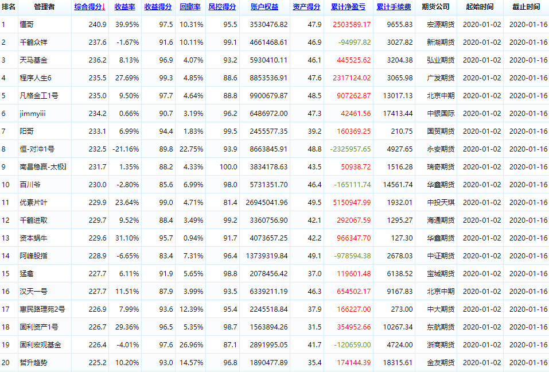Select manager name 凡格金工1号
The width and height of the screenshot is (549, 372).
[39, 96]
